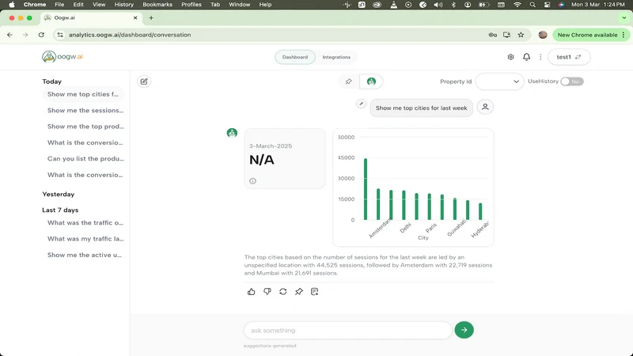Click the 'ask something' input field
This screenshot has width=633, height=356.
pos(347,330)
